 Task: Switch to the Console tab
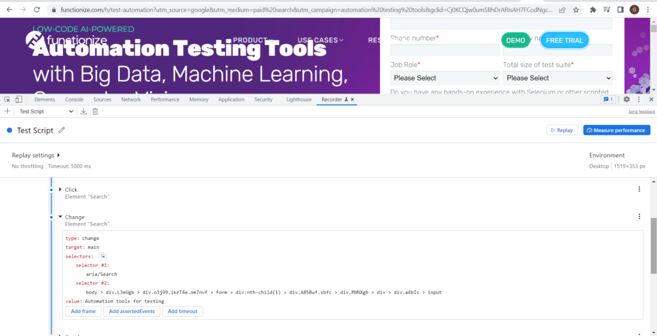tap(74, 99)
